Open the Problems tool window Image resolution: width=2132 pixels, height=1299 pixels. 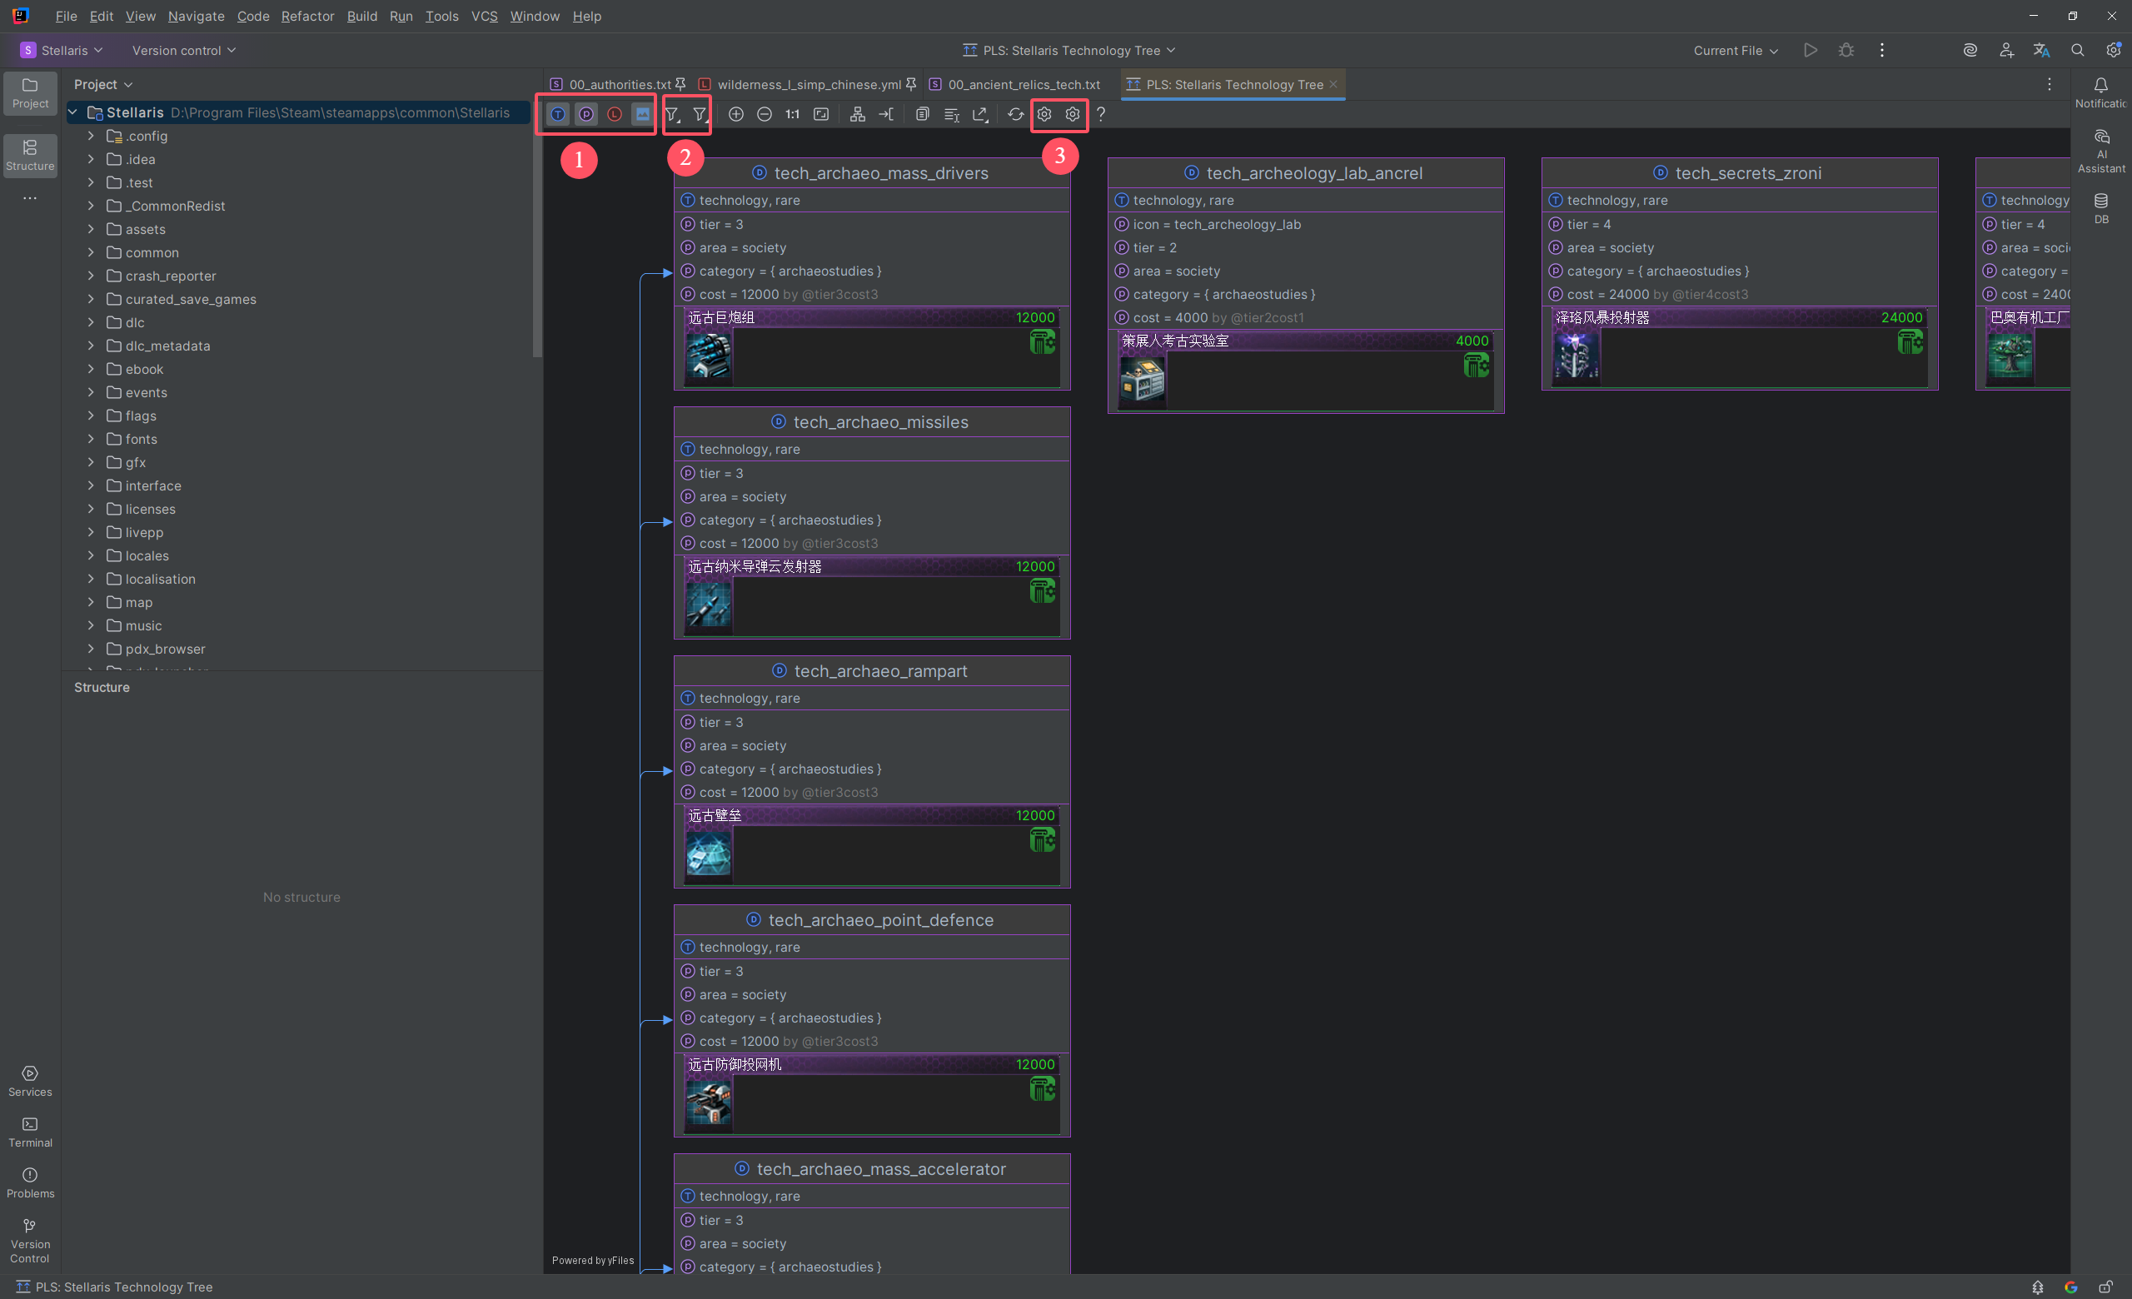pyautogui.click(x=30, y=1183)
